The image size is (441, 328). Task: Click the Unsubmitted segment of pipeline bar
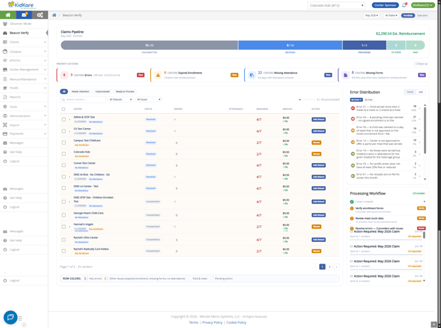[x=149, y=45]
